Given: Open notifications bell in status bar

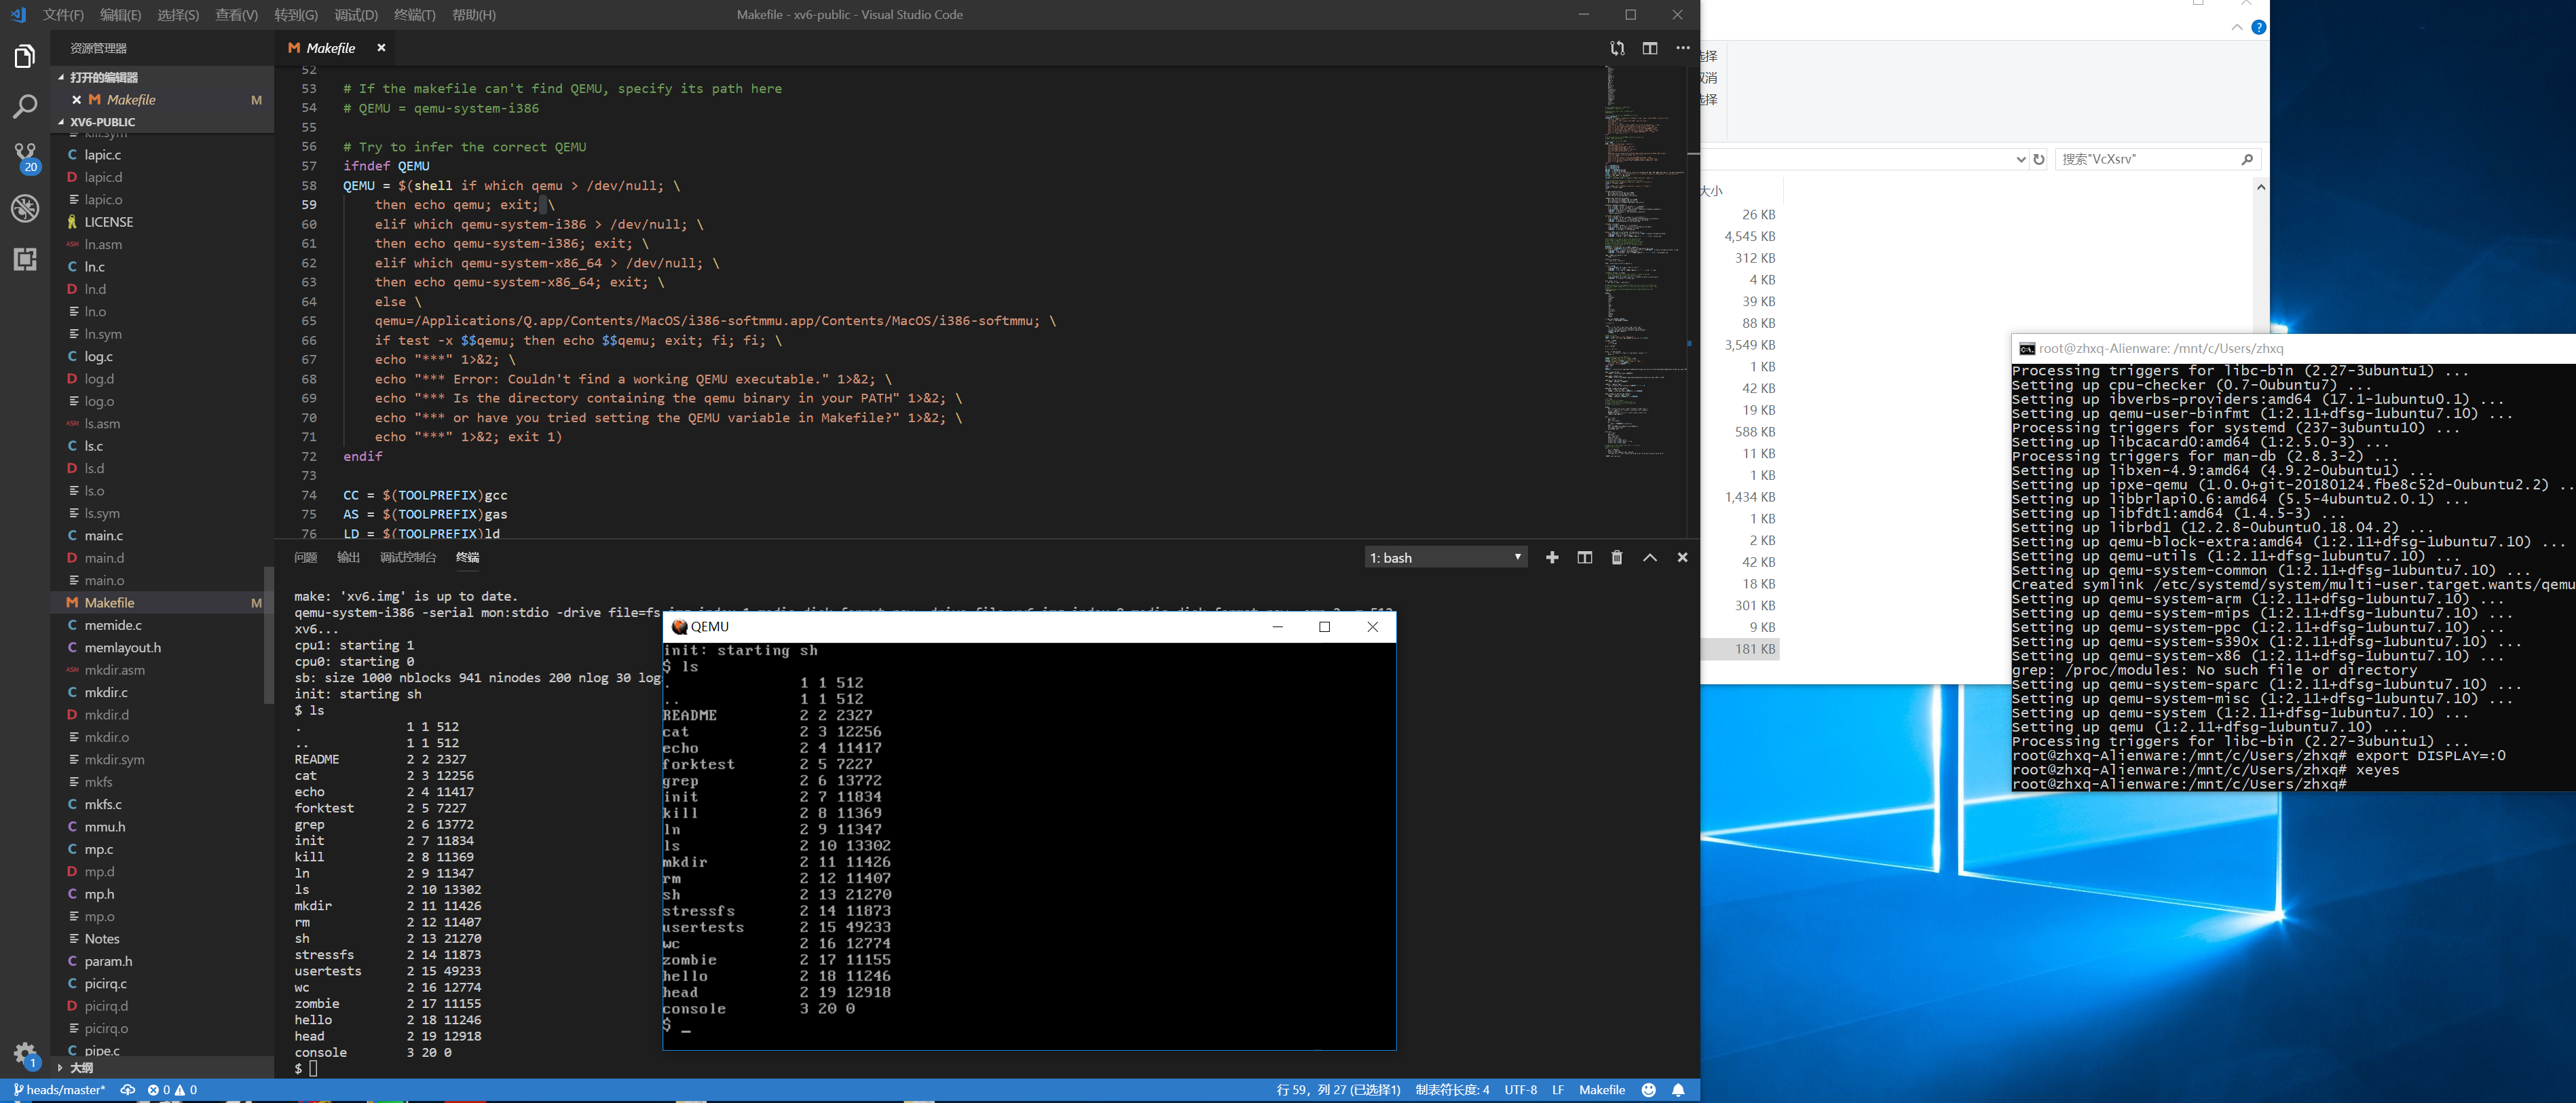Looking at the screenshot, I should point(1678,1090).
